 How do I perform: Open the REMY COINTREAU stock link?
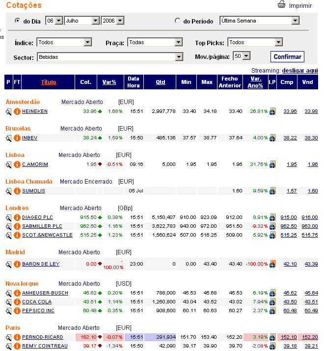tap(45, 346)
